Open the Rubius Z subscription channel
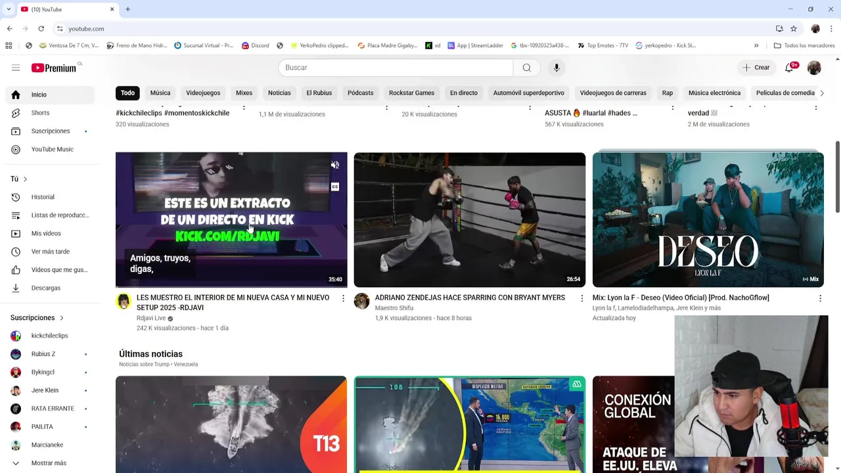 pyautogui.click(x=50, y=354)
